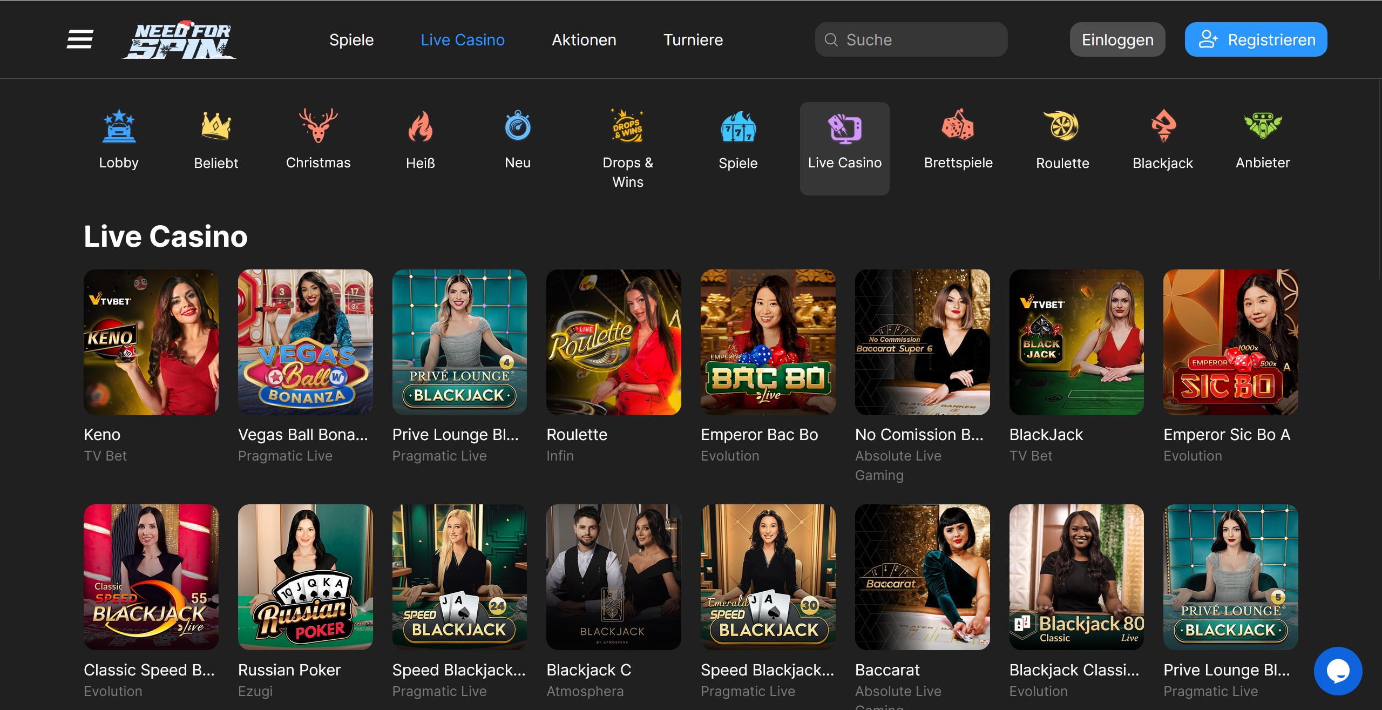Image resolution: width=1382 pixels, height=710 pixels.
Task: Select the Anbieter providers icon
Action: [x=1263, y=125]
